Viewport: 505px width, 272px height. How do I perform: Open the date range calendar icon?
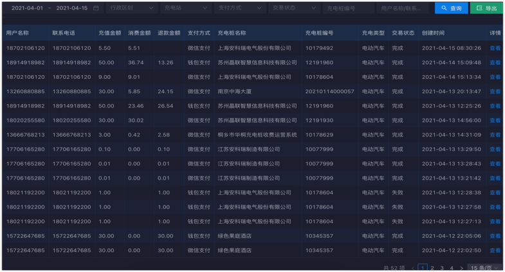click(96, 8)
